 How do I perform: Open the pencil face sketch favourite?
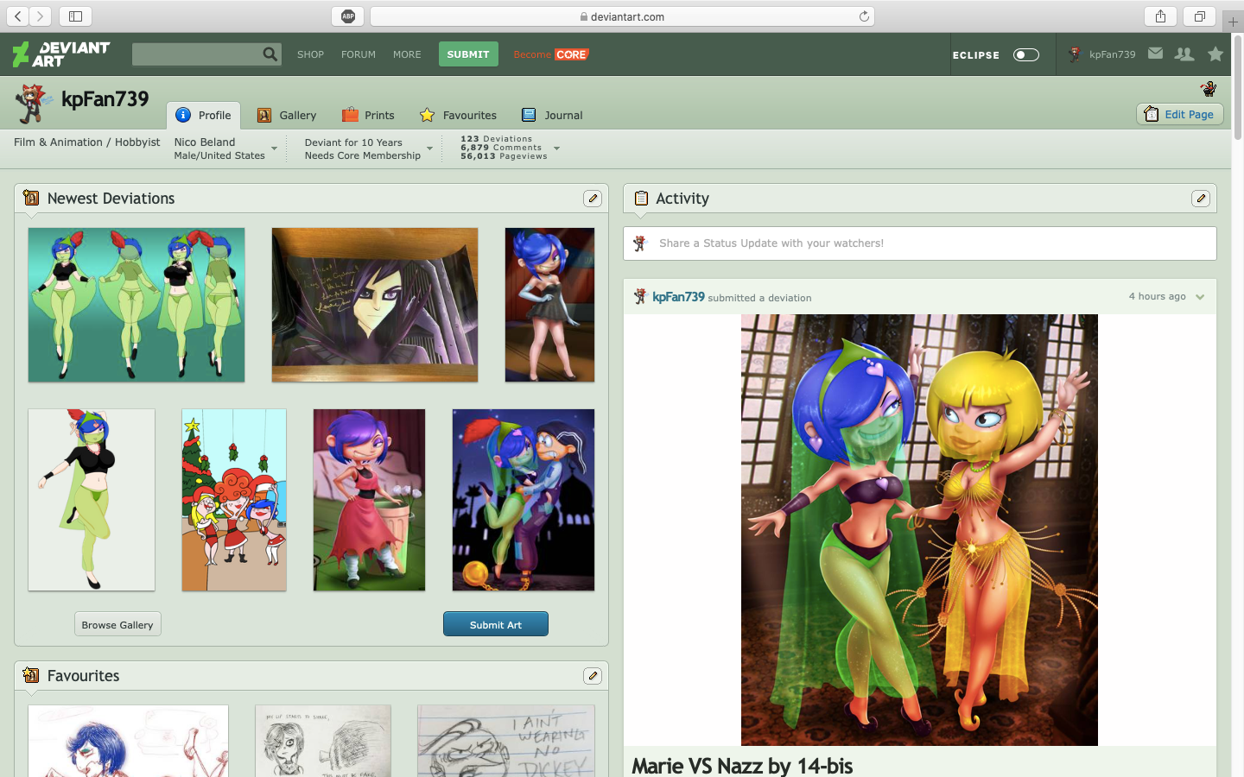(x=323, y=741)
